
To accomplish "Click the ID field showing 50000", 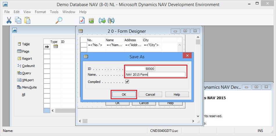I will click(140, 69).
